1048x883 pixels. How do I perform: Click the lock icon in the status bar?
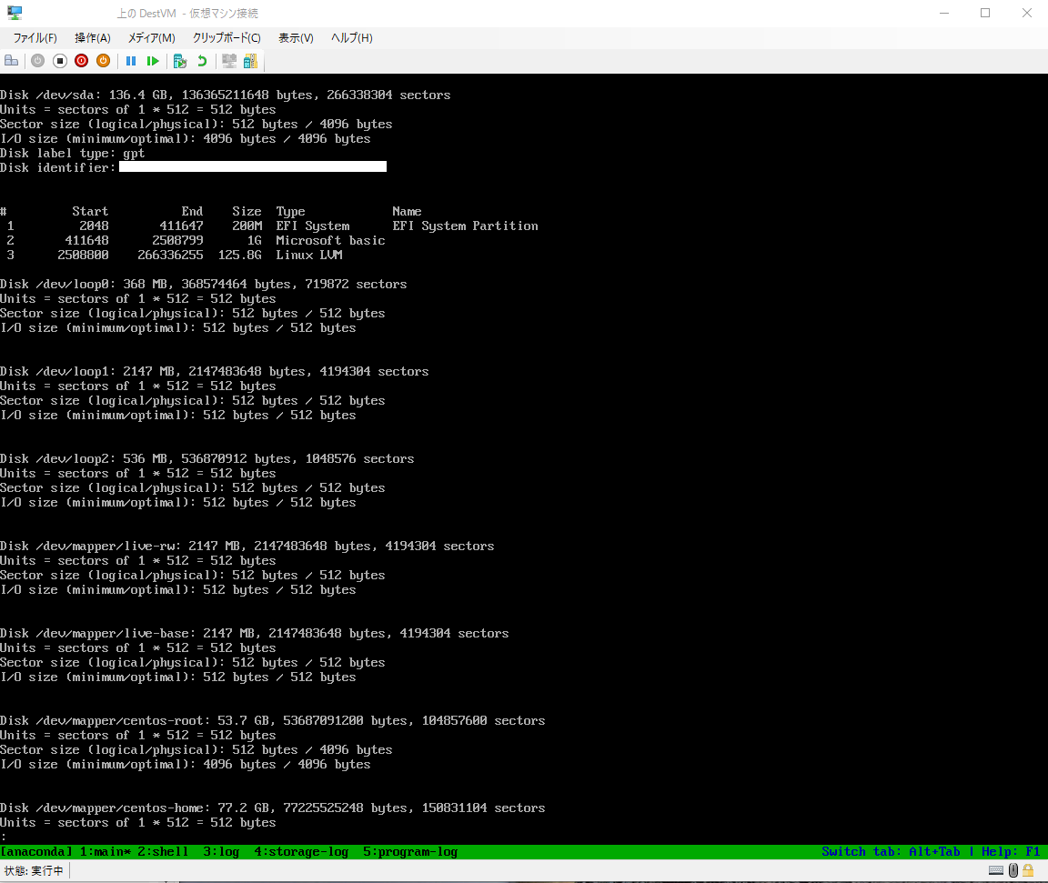tap(1028, 870)
